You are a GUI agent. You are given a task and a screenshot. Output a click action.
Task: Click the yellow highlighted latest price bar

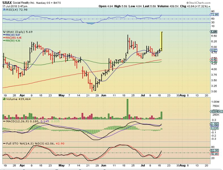coord(161,41)
